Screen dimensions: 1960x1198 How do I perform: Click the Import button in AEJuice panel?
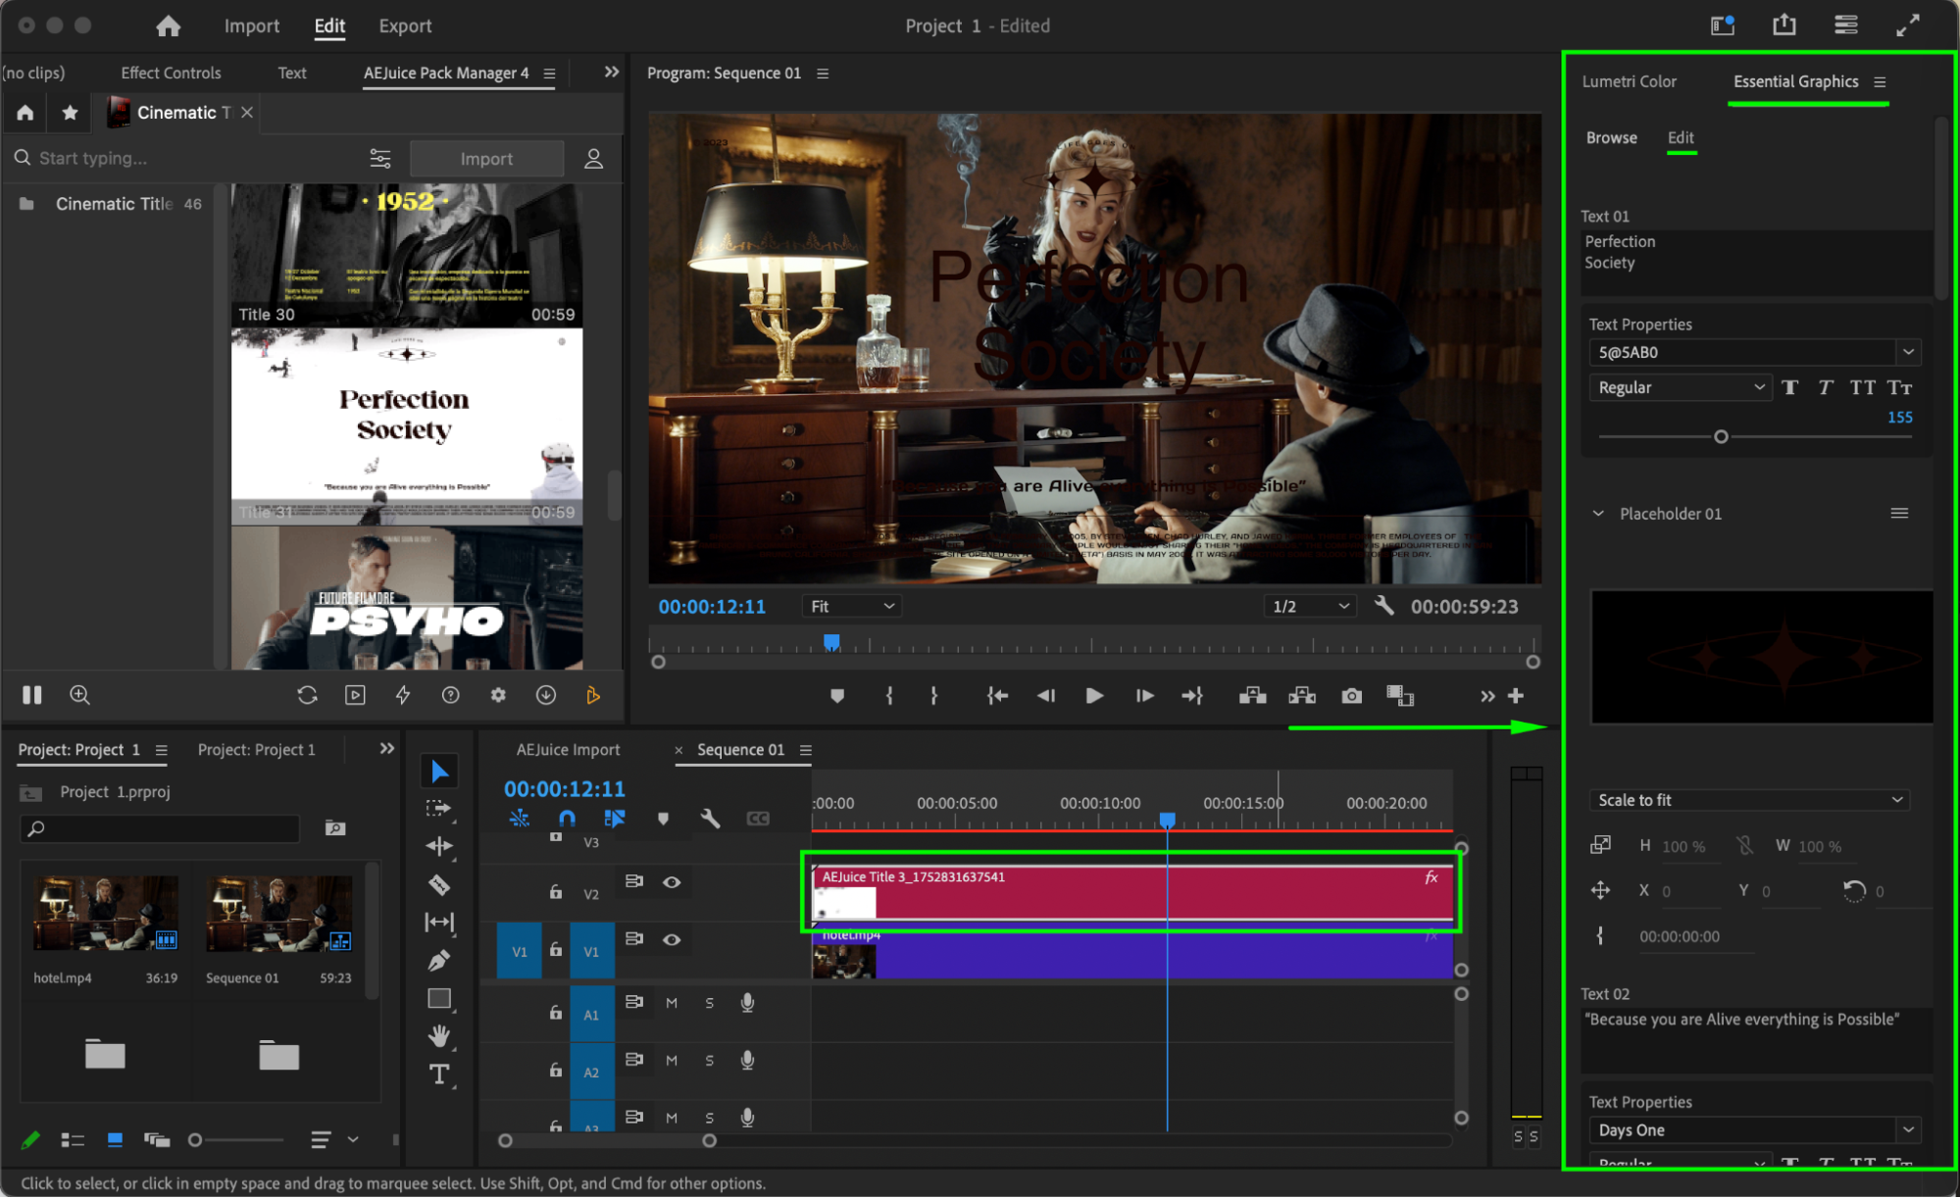coord(486,159)
